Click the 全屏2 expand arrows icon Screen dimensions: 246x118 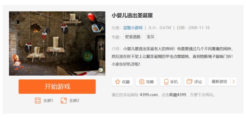click(64, 101)
